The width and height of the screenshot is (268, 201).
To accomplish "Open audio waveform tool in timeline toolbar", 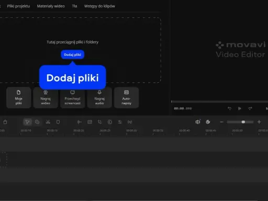I will (80, 122).
